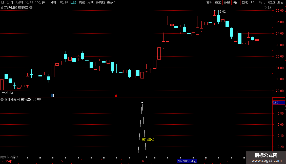
Task: Click the 36.02 high price label
Action: coord(222,12)
